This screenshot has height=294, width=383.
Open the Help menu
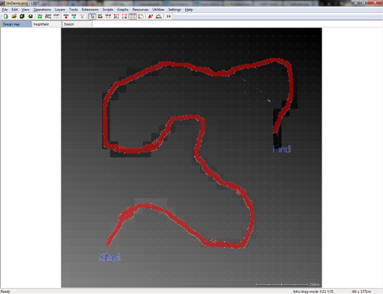click(x=189, y=10)
